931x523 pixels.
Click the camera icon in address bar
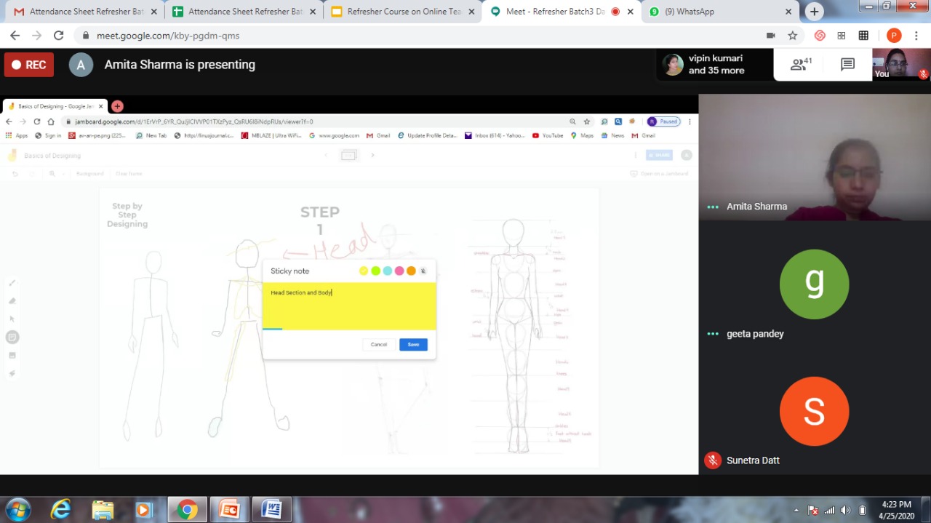pyautogui.click(x=770, y=36)
